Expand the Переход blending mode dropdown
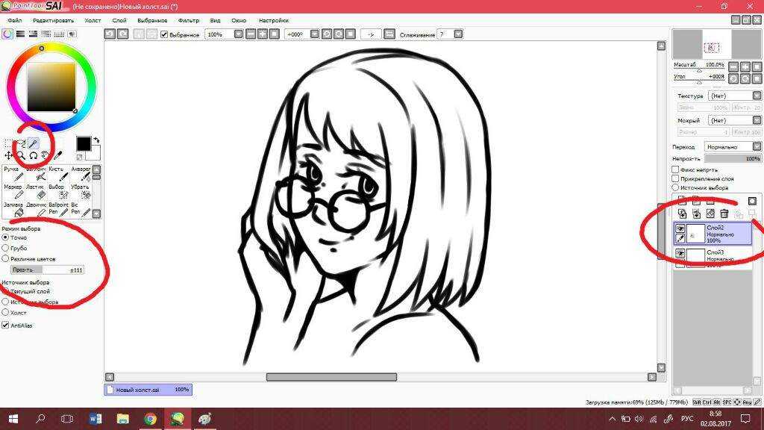The image size is (764, 430). (x=730, y=147)
